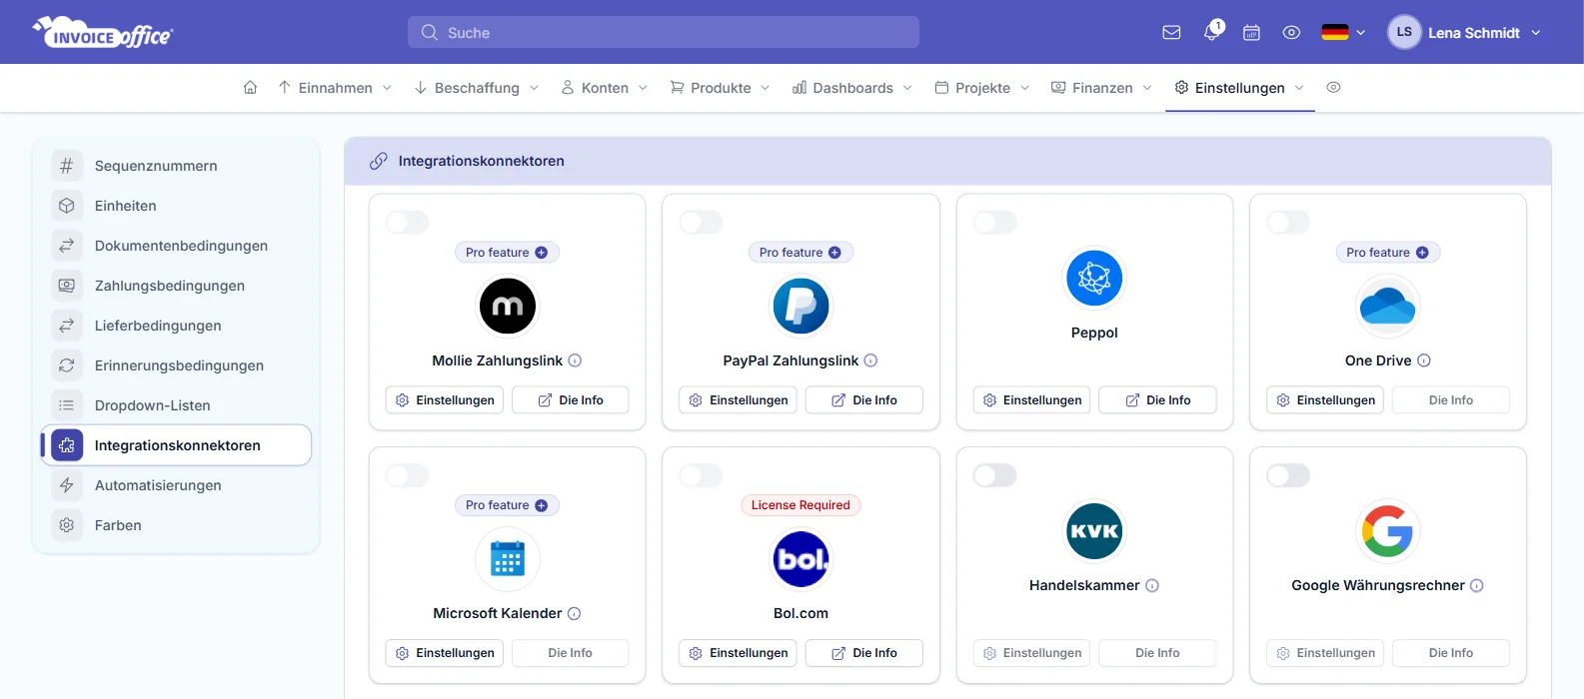Expand the Einstellungen menu chevron

coord(1299,88)
